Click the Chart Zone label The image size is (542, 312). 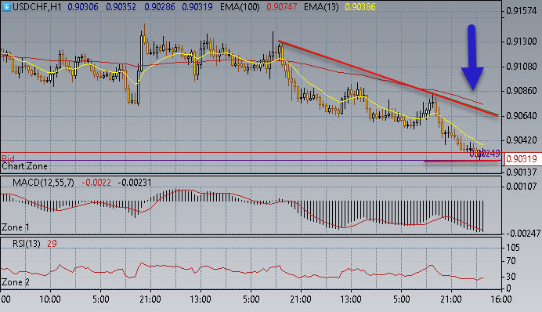[24, 166]
